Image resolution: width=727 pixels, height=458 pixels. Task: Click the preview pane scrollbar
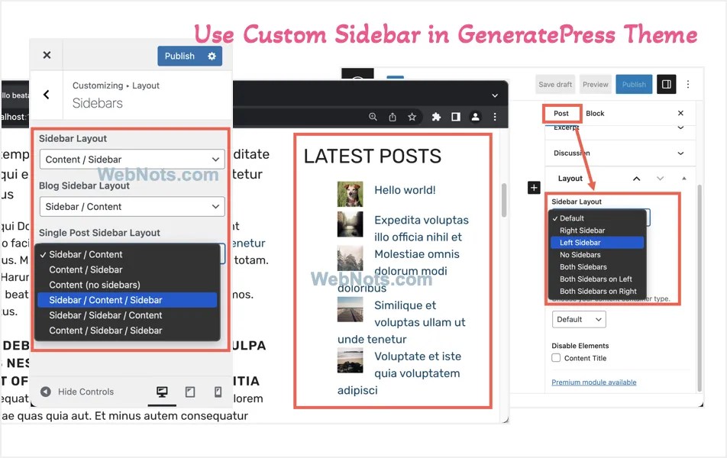pos(504,200)
